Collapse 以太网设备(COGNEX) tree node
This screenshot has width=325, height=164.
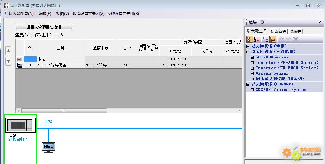coord(248,84)
